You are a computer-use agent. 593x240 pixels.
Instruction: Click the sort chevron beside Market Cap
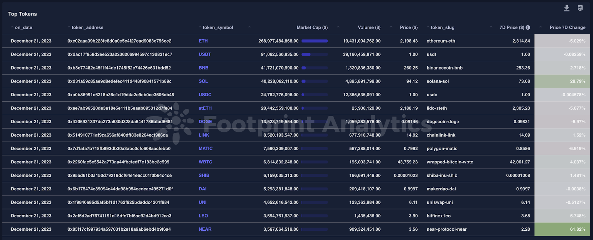coord(338,27)
